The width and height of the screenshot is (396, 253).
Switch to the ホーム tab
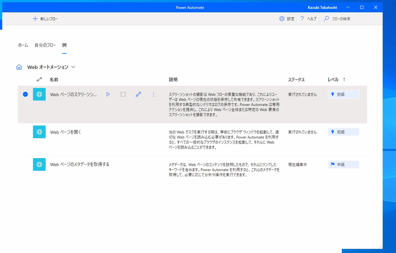click(x=23, y=45)
